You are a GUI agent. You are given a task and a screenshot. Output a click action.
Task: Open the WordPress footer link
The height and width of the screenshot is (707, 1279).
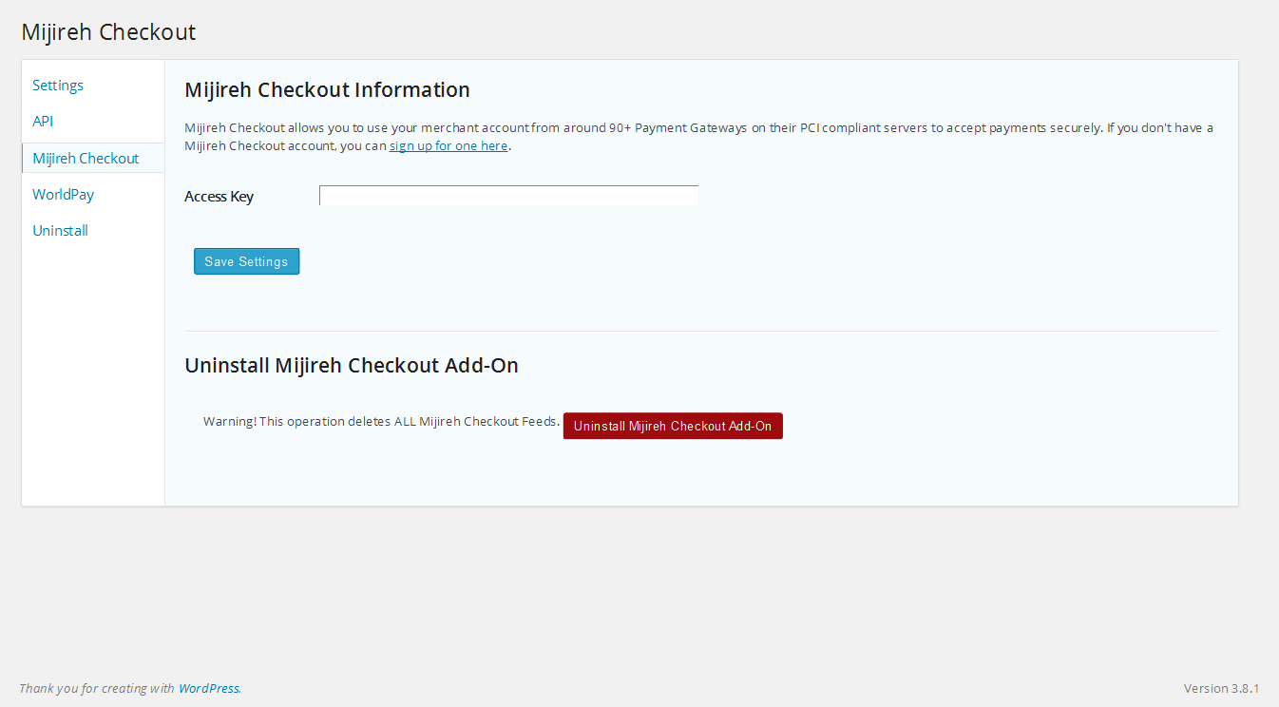pyautogui.click(x=209, y=688)
